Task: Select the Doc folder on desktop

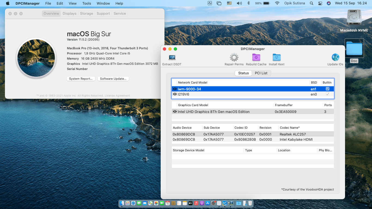Action: [354, 48]
